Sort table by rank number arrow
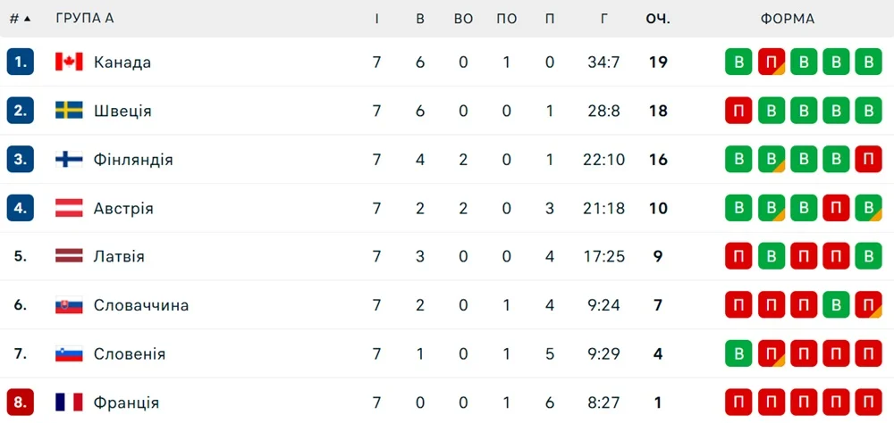This screenshot has height=423, width=894. point(27,19)
